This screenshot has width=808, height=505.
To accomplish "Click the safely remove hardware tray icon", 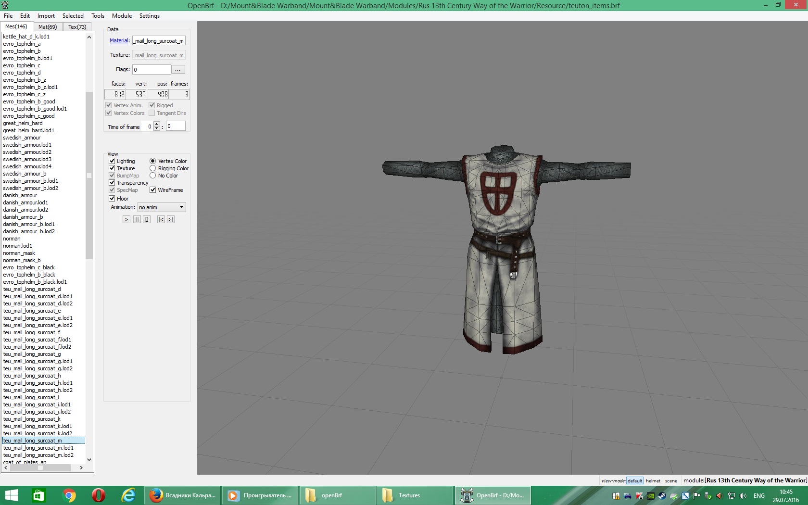I will pos(708,496).
